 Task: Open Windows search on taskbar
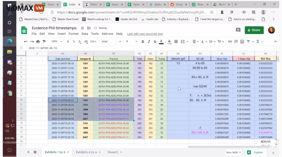(x=9, y=14)
